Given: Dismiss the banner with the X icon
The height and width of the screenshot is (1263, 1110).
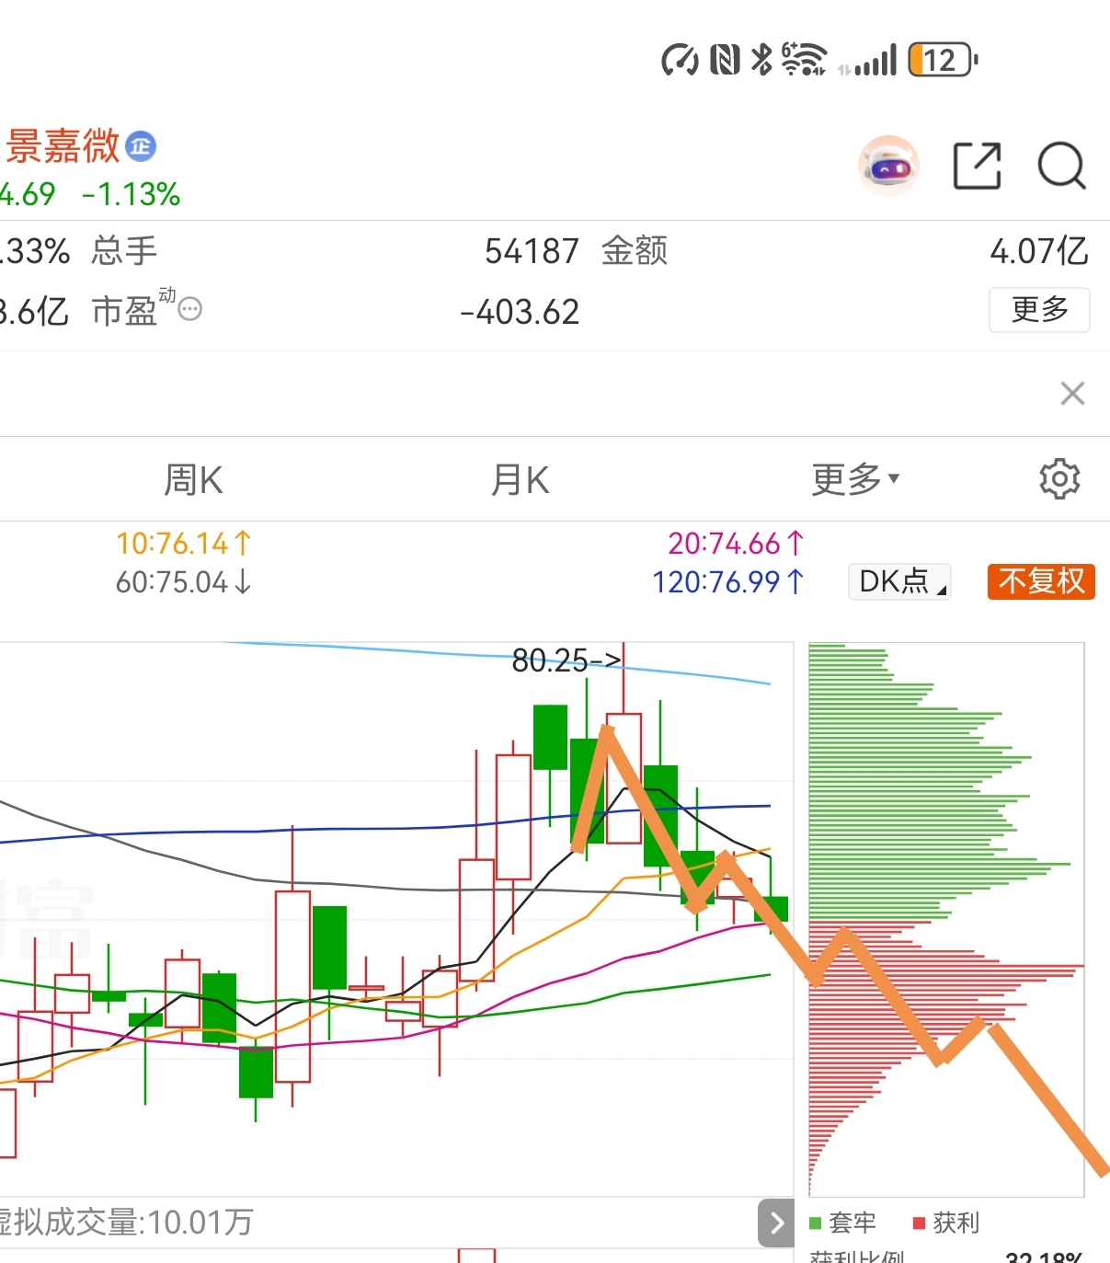Looking at the screenshot, I should coord(1072,394).
